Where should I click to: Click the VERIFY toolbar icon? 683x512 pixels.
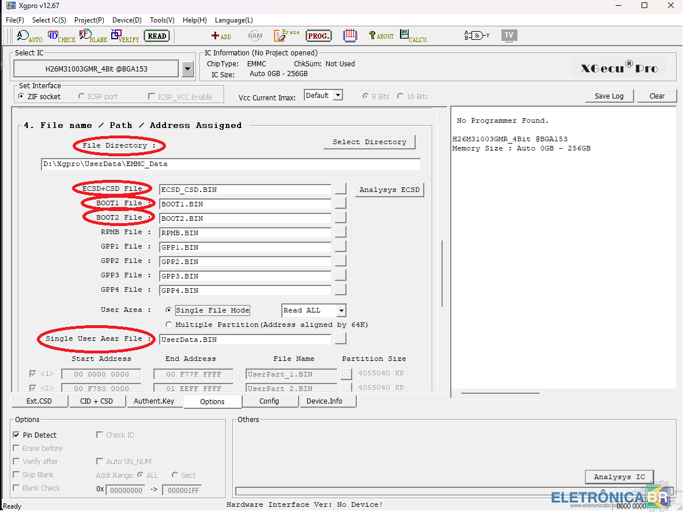pos(124,36)
